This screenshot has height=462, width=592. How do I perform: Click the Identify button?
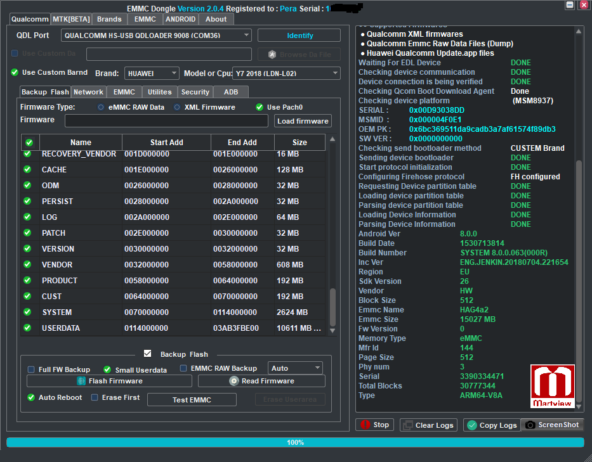click(x=299, y=35)
